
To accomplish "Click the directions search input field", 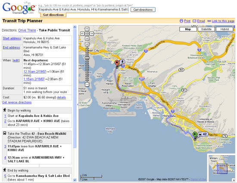I will [84, 9].
